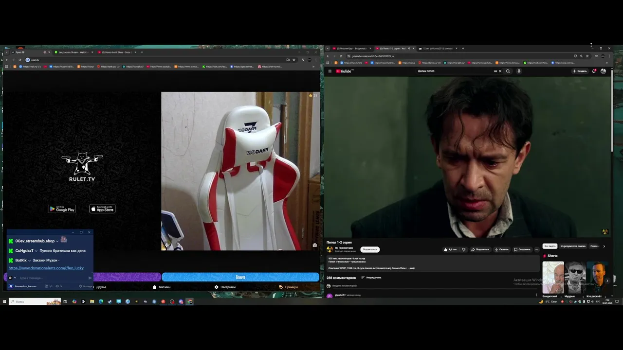Open the Упорядочить comments sort dropdown

pos(372,278)
